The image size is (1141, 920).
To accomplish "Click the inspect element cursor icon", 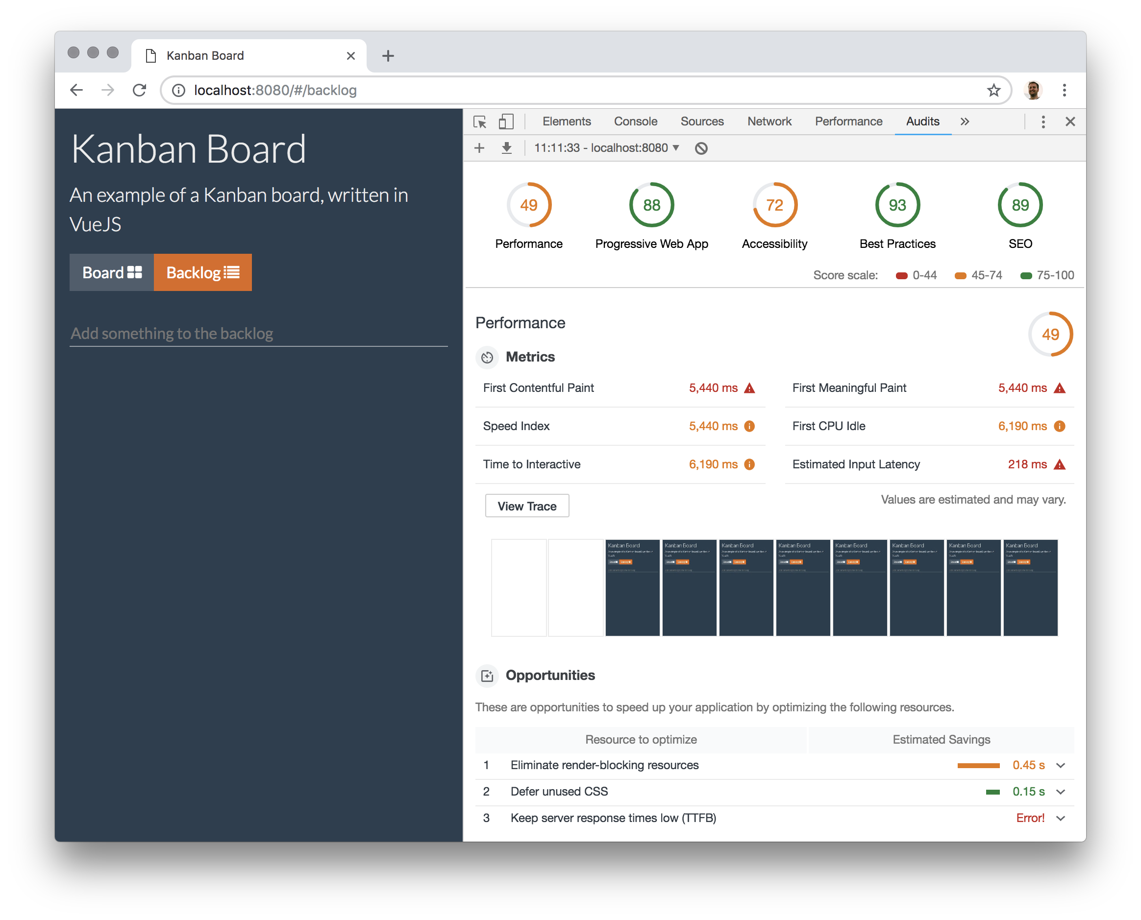I will point(480,122).
